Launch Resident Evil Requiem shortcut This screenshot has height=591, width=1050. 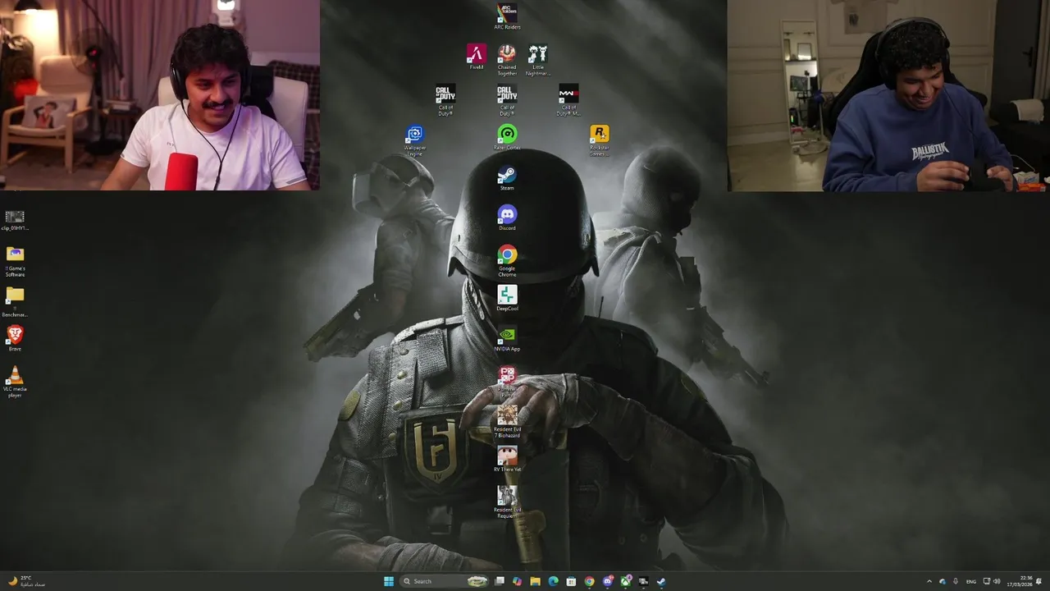(507, 502)
